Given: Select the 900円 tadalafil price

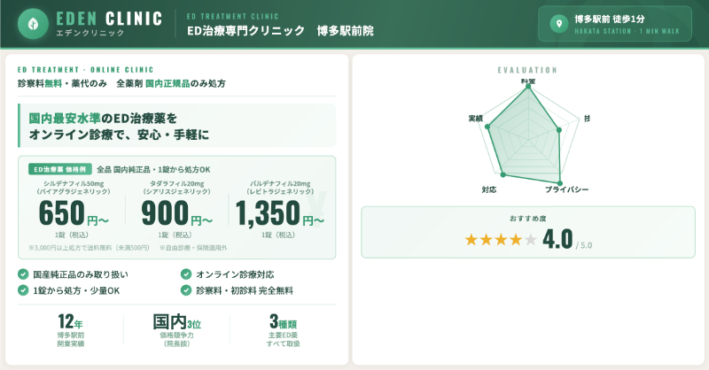Looking at the screenshot, I should pos(177,214).
